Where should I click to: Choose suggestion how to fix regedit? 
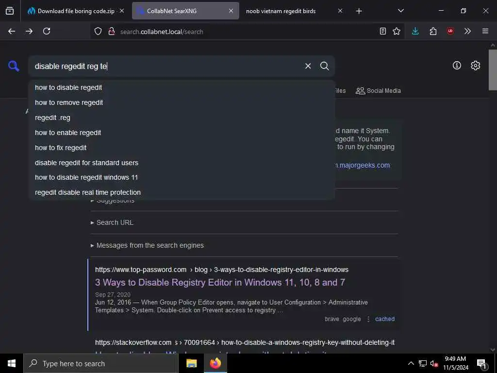click(x=182, y=148)
